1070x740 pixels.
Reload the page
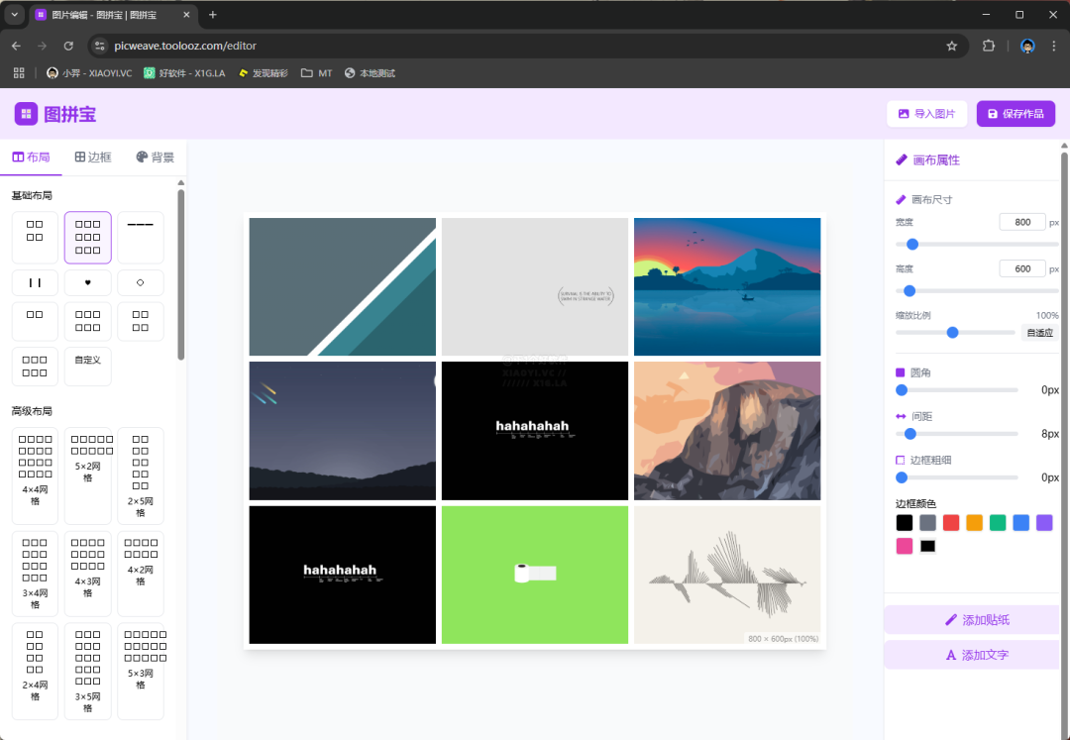pyautogui.click(x=68, y=46)
